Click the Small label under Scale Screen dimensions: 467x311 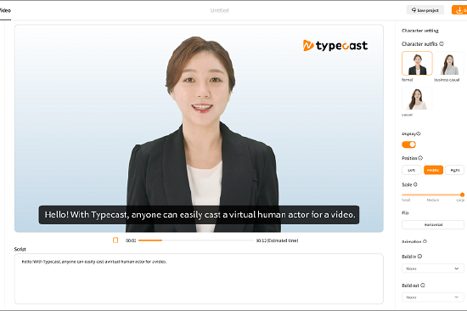click(406, 200)
